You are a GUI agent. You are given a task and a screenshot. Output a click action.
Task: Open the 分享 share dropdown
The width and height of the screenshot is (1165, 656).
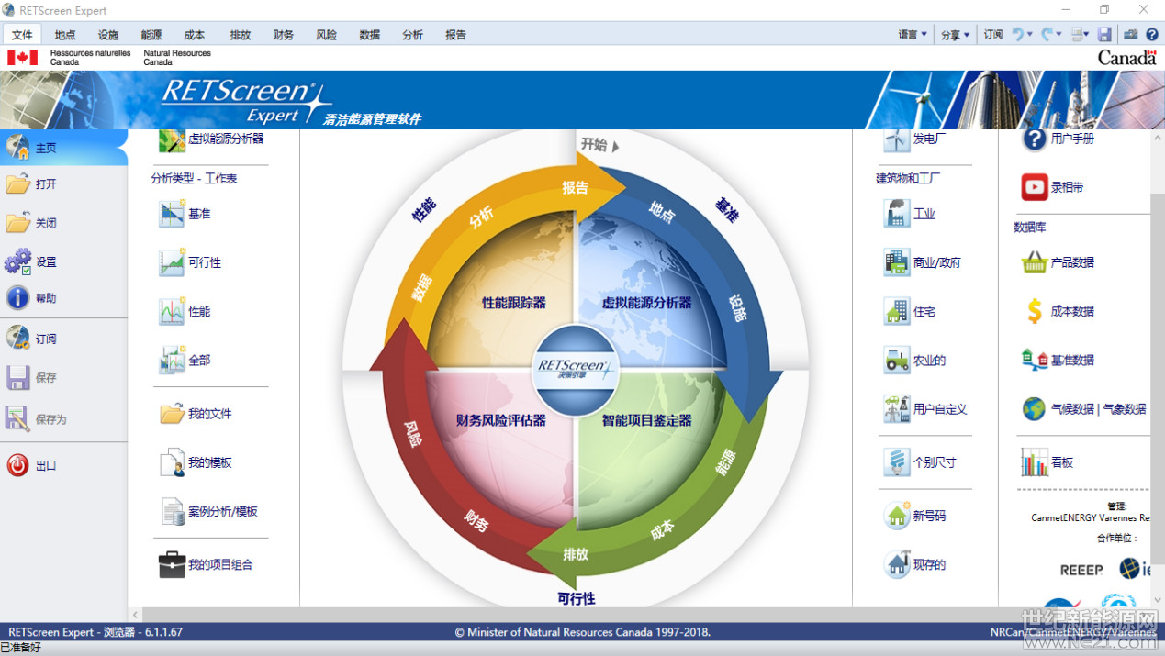point(955,35)
